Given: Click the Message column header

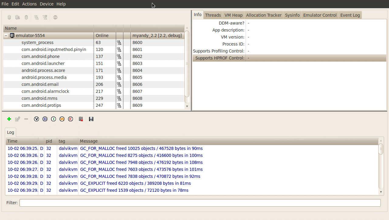Looking at the screenshot, I should tap(89, 141).
